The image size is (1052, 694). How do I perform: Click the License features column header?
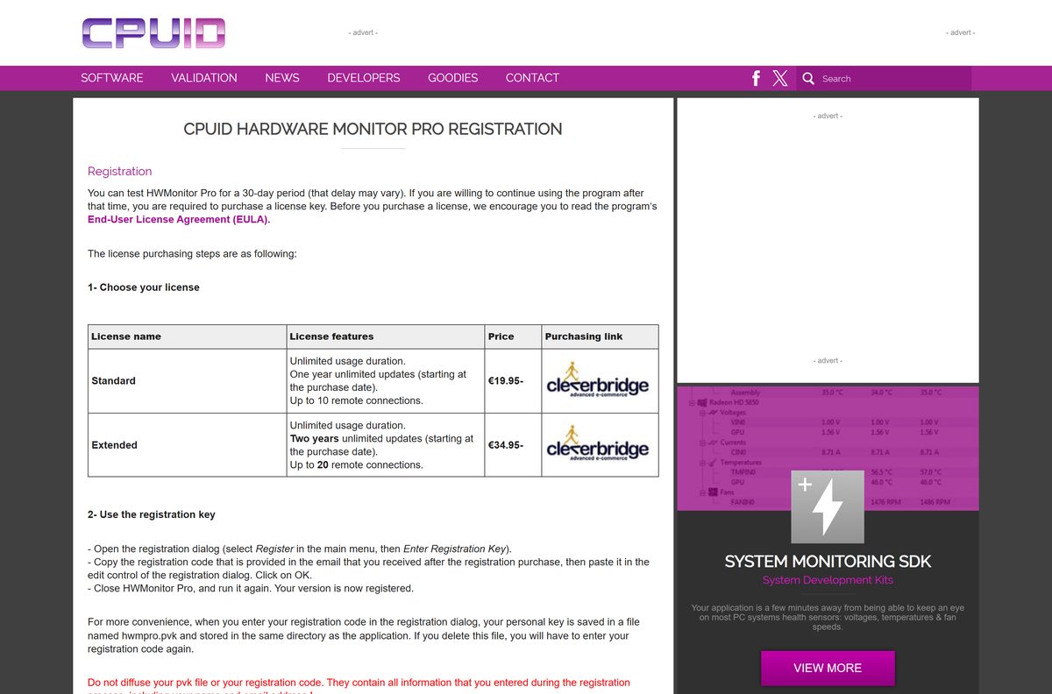point(386,336)
